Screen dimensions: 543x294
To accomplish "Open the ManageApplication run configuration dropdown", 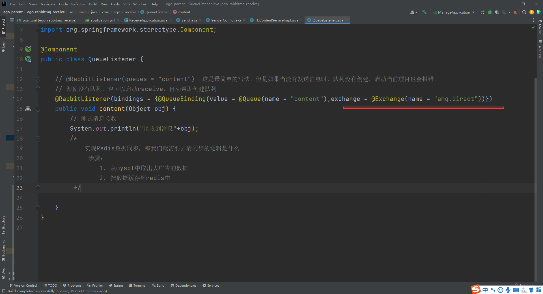I will [453, 12].
